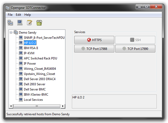This screenshot has width=168, height=123.
Task: Click computer icon beside Dell Server BMC
Action: [x=21, y=89]
